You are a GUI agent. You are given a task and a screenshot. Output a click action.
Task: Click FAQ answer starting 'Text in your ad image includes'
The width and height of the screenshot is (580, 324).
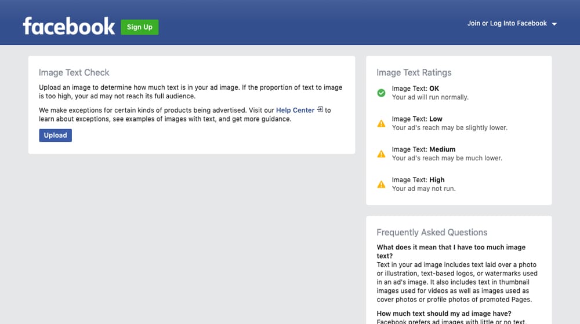[457, 282]
